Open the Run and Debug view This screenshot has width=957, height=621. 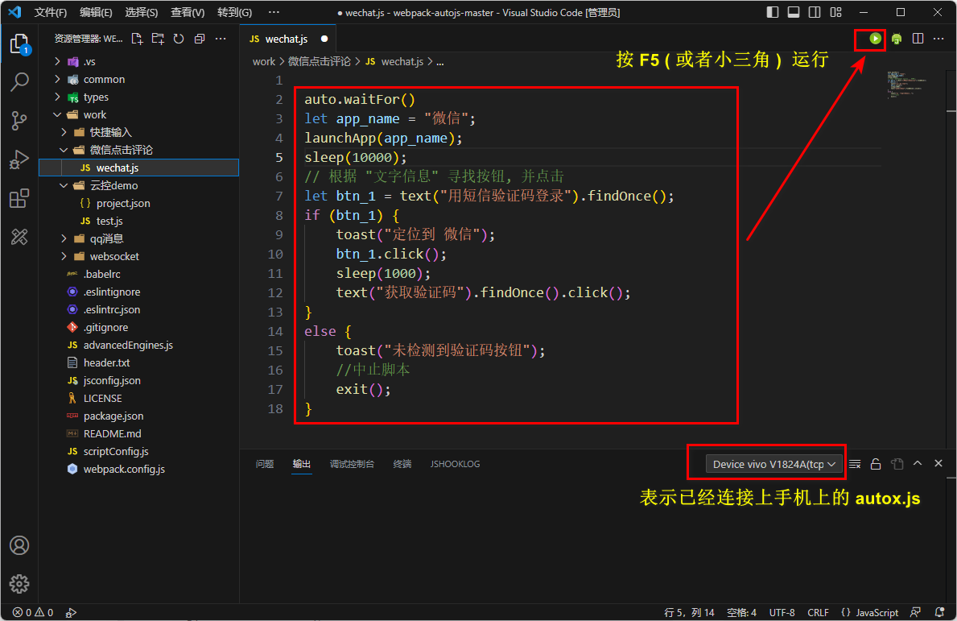tap(19, 159)
